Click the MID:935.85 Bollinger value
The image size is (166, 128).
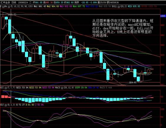(x=134, y=6)
